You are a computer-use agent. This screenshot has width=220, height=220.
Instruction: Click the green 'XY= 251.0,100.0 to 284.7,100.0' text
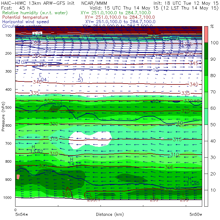coord(116,13)
